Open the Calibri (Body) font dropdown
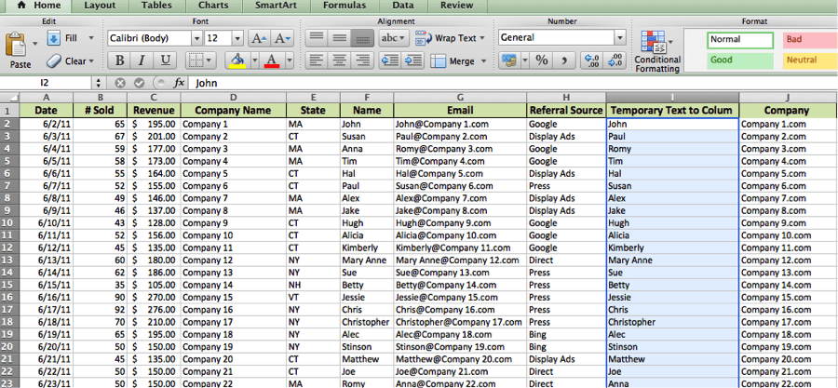Screen dimensions: 838x388 click(196, 38)
